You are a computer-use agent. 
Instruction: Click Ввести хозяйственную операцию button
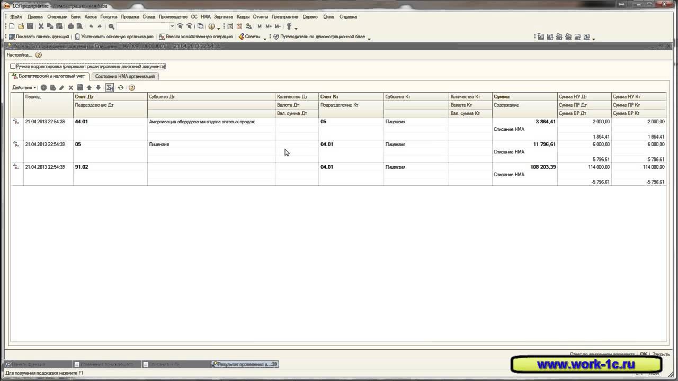(x=196, y=37)
